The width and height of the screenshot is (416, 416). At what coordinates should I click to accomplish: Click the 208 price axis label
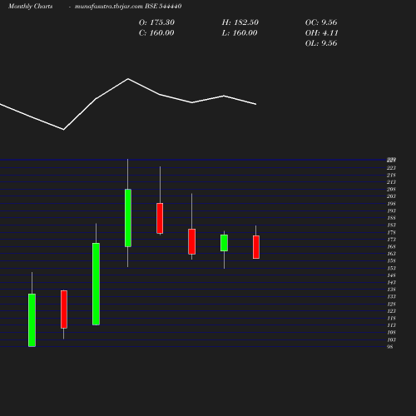click(391, 189)
